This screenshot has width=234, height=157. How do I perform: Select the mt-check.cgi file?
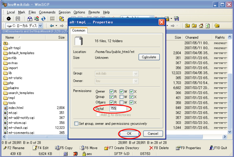click(16, 128)
